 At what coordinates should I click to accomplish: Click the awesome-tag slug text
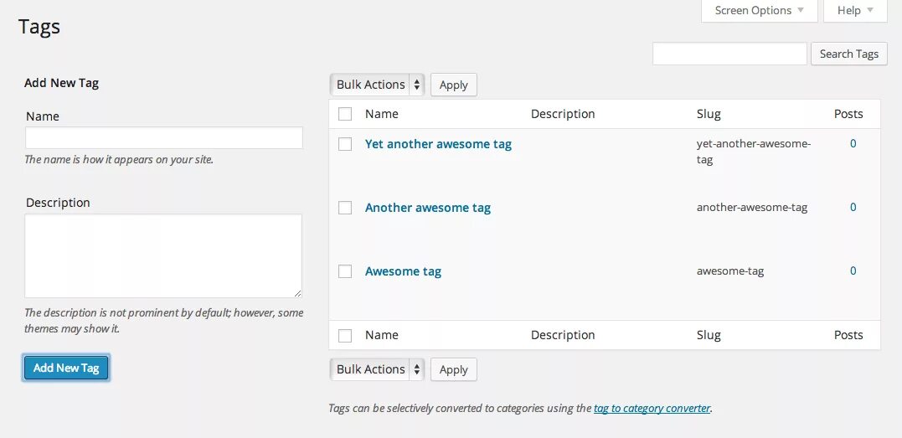(x=730, y=271)
